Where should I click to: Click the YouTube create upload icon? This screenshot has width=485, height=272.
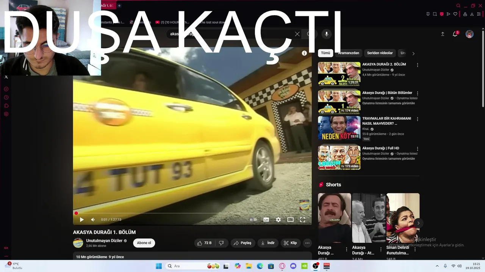coord(443,34)
